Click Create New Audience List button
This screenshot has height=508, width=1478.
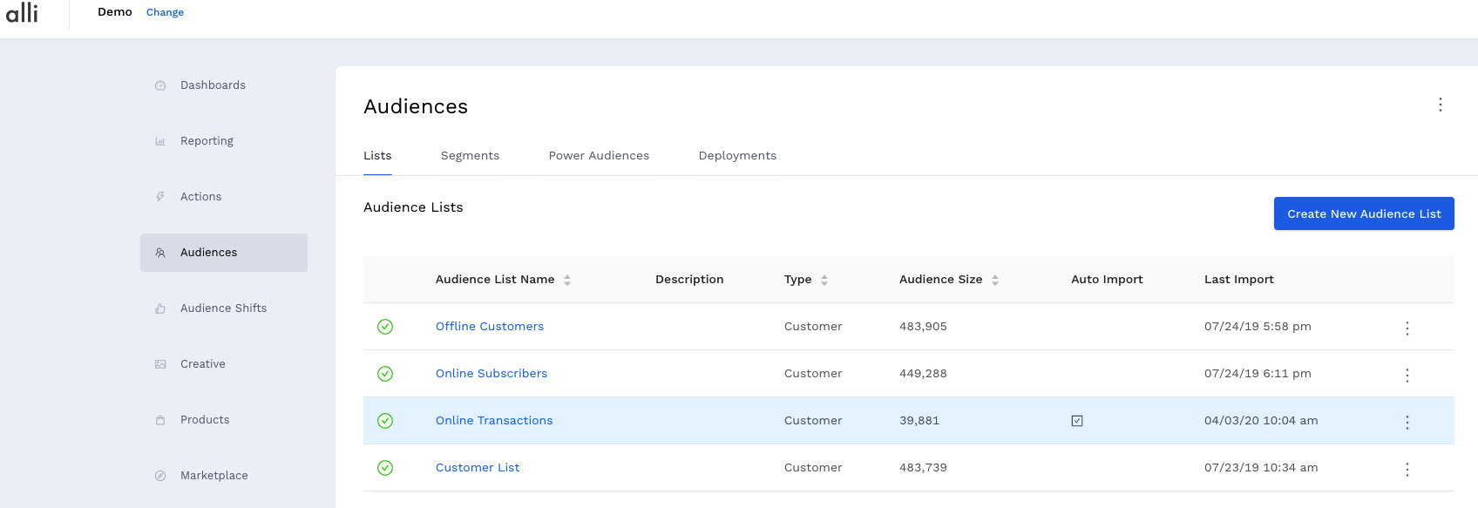(x=1364, y=213)
